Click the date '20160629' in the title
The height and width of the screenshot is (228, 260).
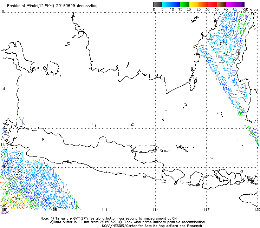click(65, 6)
